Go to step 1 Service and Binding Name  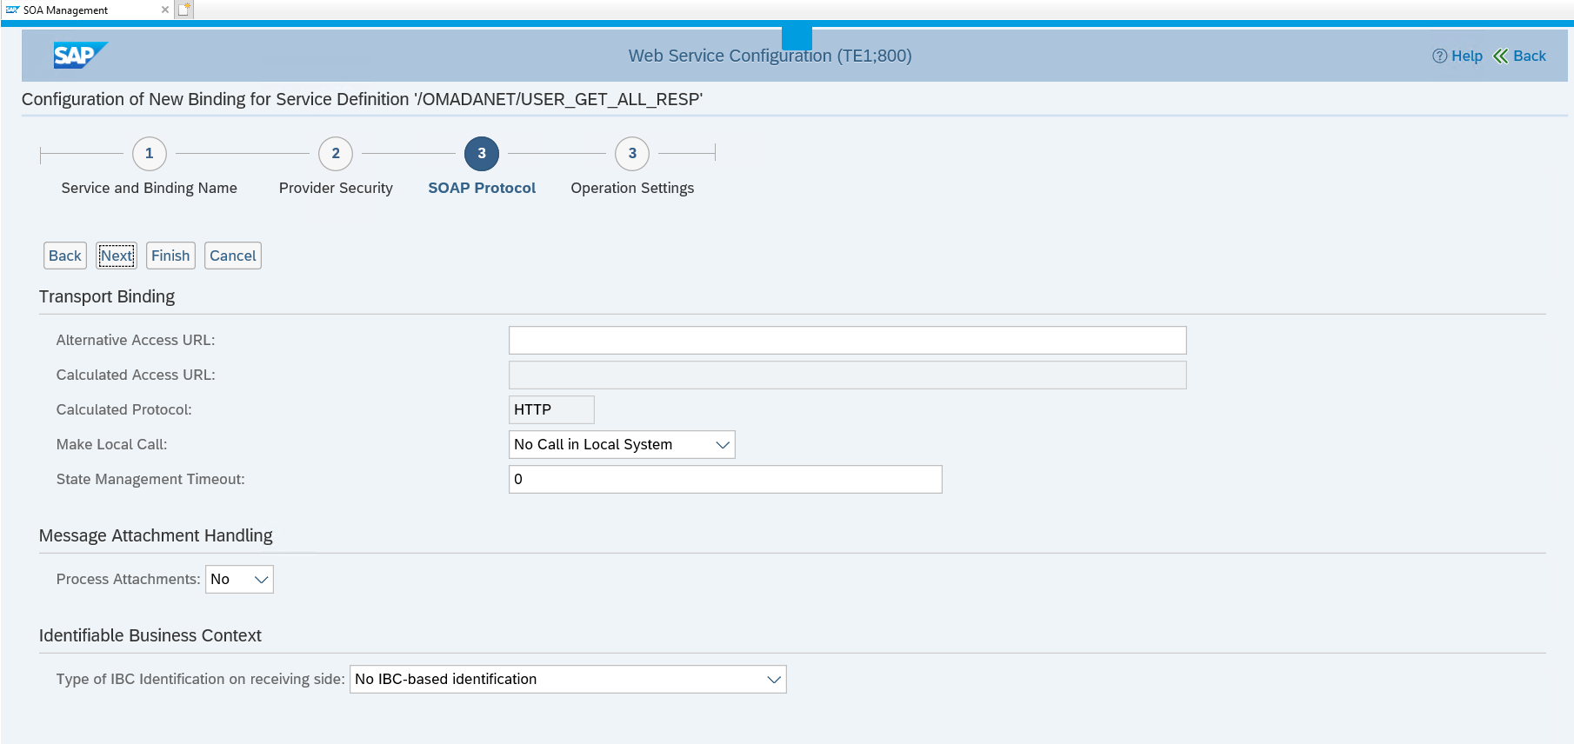[149, 154]
